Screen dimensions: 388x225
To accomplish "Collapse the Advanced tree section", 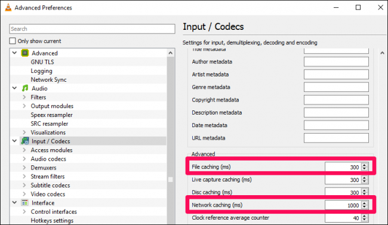I will 14,53.
